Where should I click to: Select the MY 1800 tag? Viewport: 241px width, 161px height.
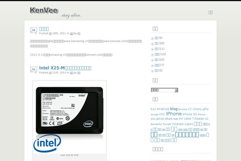[x=185, y=119]
